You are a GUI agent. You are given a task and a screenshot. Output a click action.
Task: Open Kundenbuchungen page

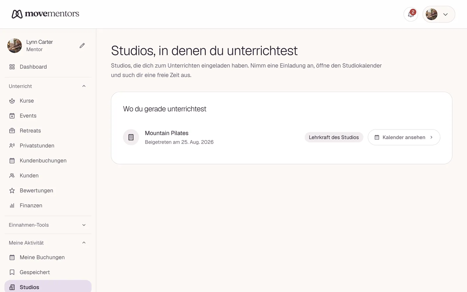[48, 161]
